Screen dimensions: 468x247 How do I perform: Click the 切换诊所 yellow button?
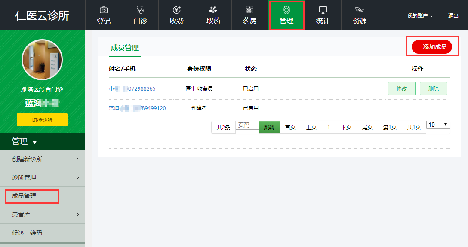[42, 120]
